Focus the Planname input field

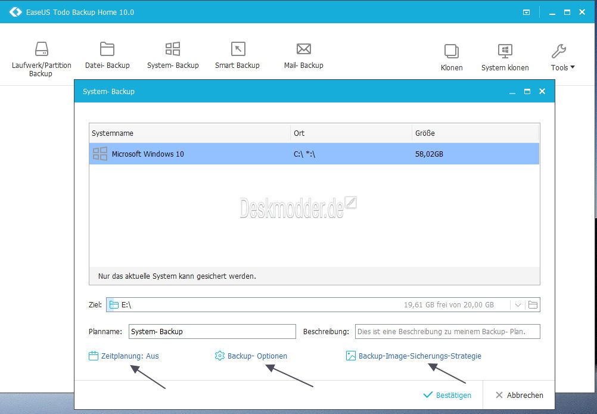[x=212, y=331]
